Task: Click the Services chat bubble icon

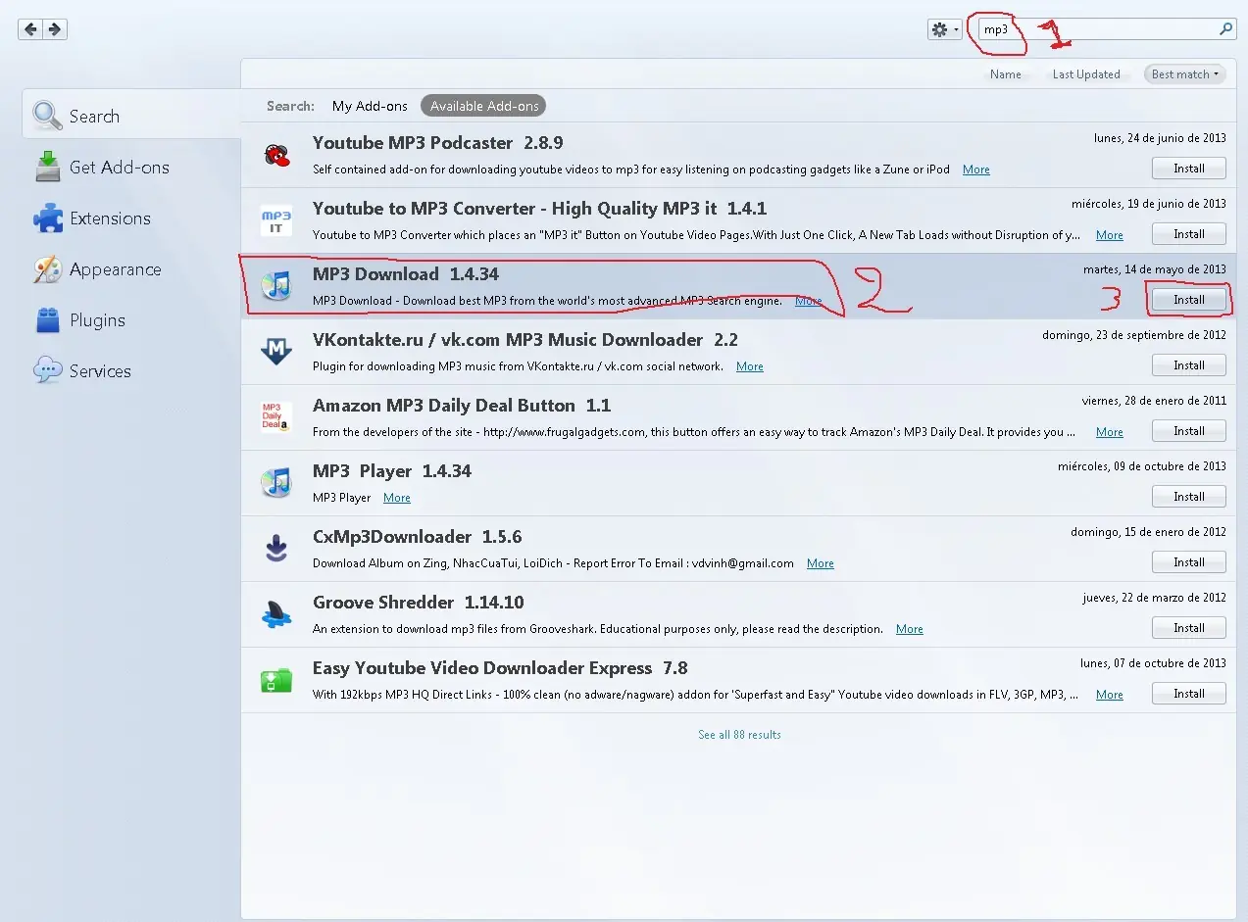Action: pos(47,370)
